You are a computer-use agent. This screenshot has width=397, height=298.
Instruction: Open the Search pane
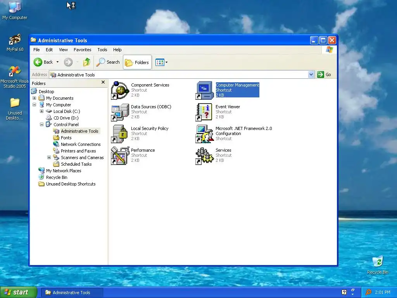coord(108,62)
